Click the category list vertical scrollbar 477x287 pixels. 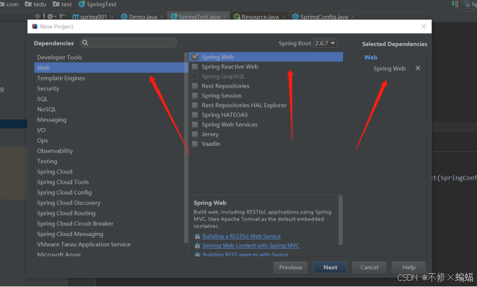coord(186,148)
